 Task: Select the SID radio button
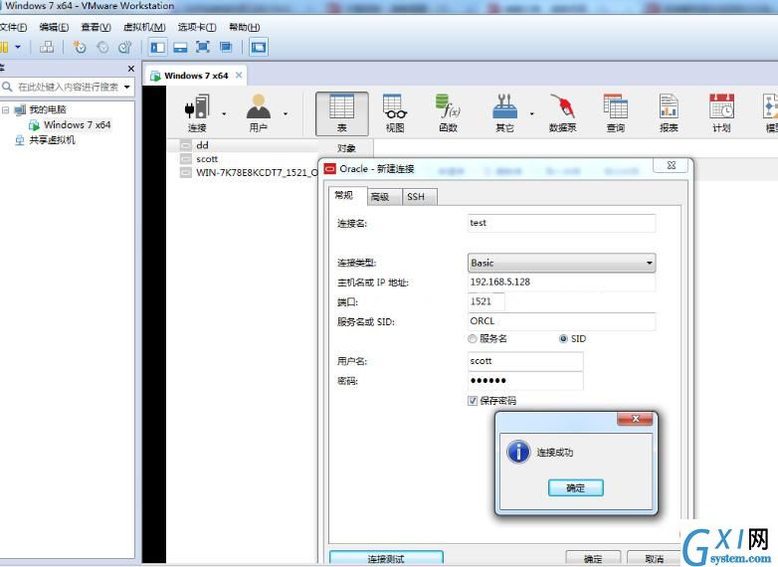pos(563,339)
